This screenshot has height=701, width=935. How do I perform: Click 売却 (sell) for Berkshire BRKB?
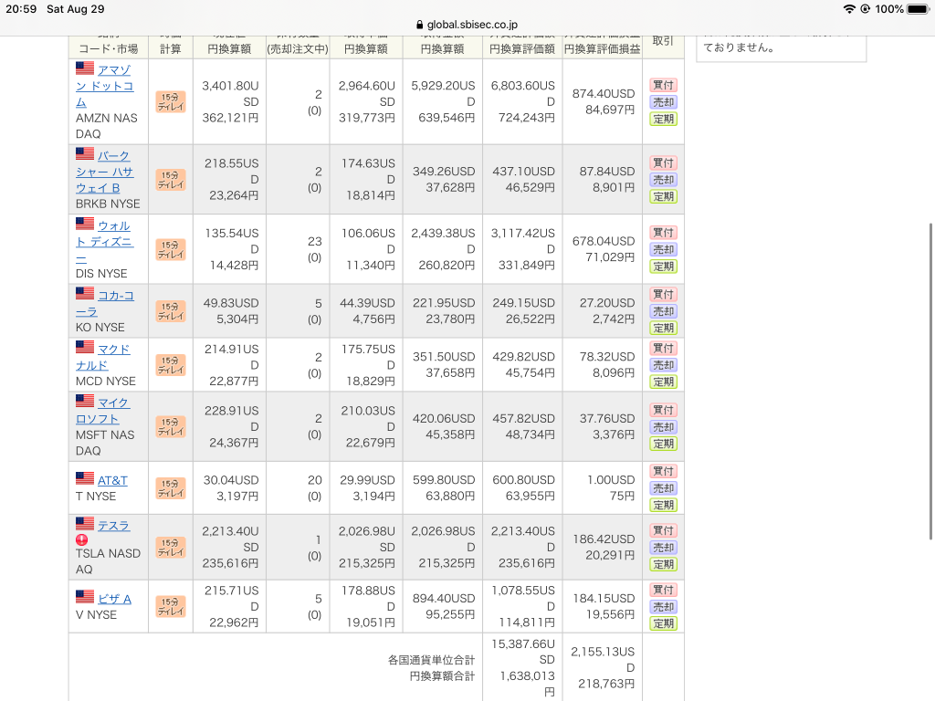(663, 180)
